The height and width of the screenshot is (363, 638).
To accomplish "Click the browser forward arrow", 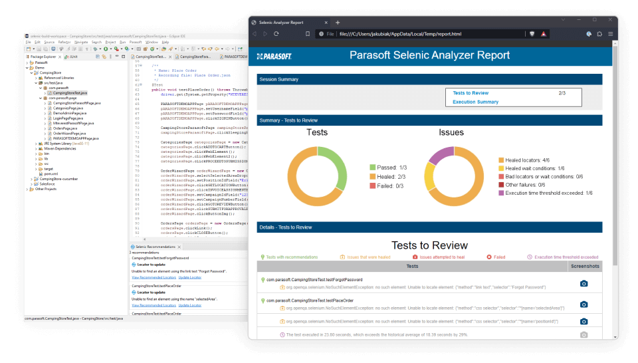I will point(265,34).
